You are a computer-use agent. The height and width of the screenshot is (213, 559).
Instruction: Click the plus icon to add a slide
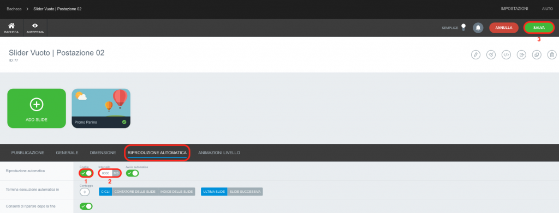click(x=37, y=105)
